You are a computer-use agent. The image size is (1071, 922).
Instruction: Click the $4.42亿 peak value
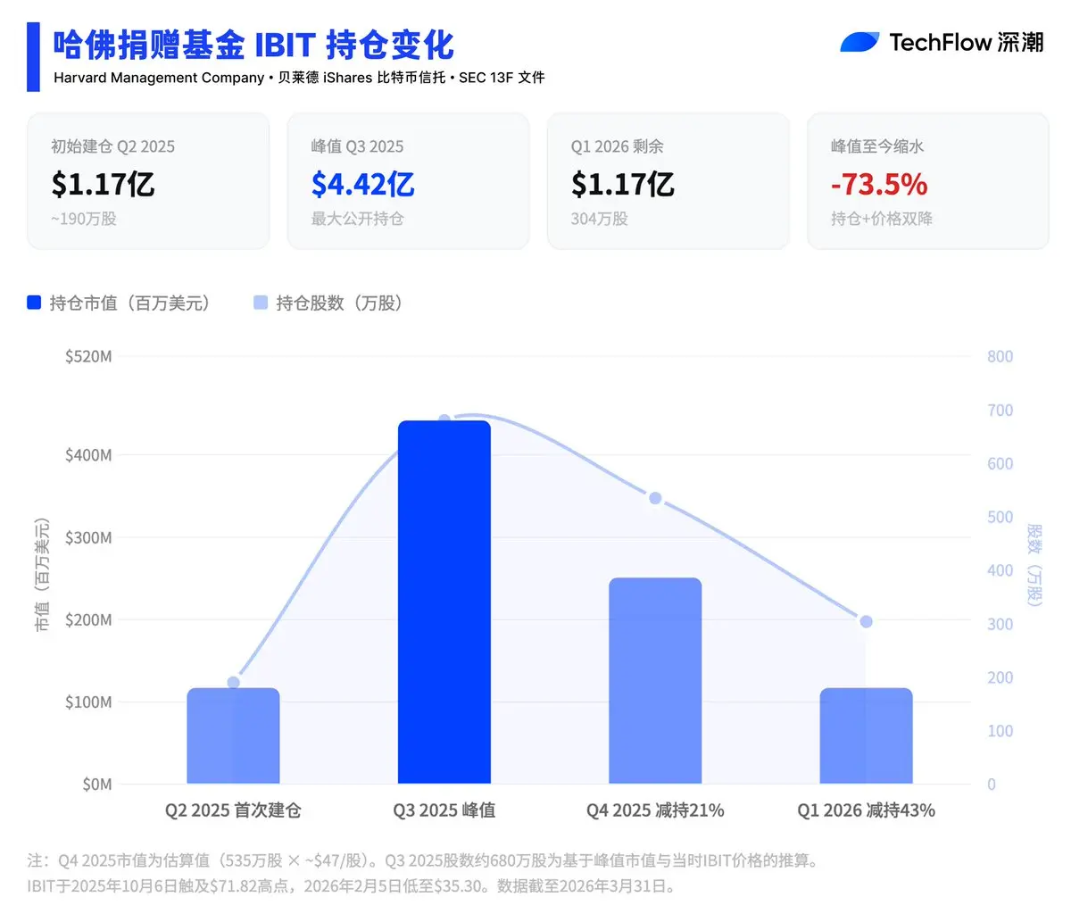tap(362, 184)
